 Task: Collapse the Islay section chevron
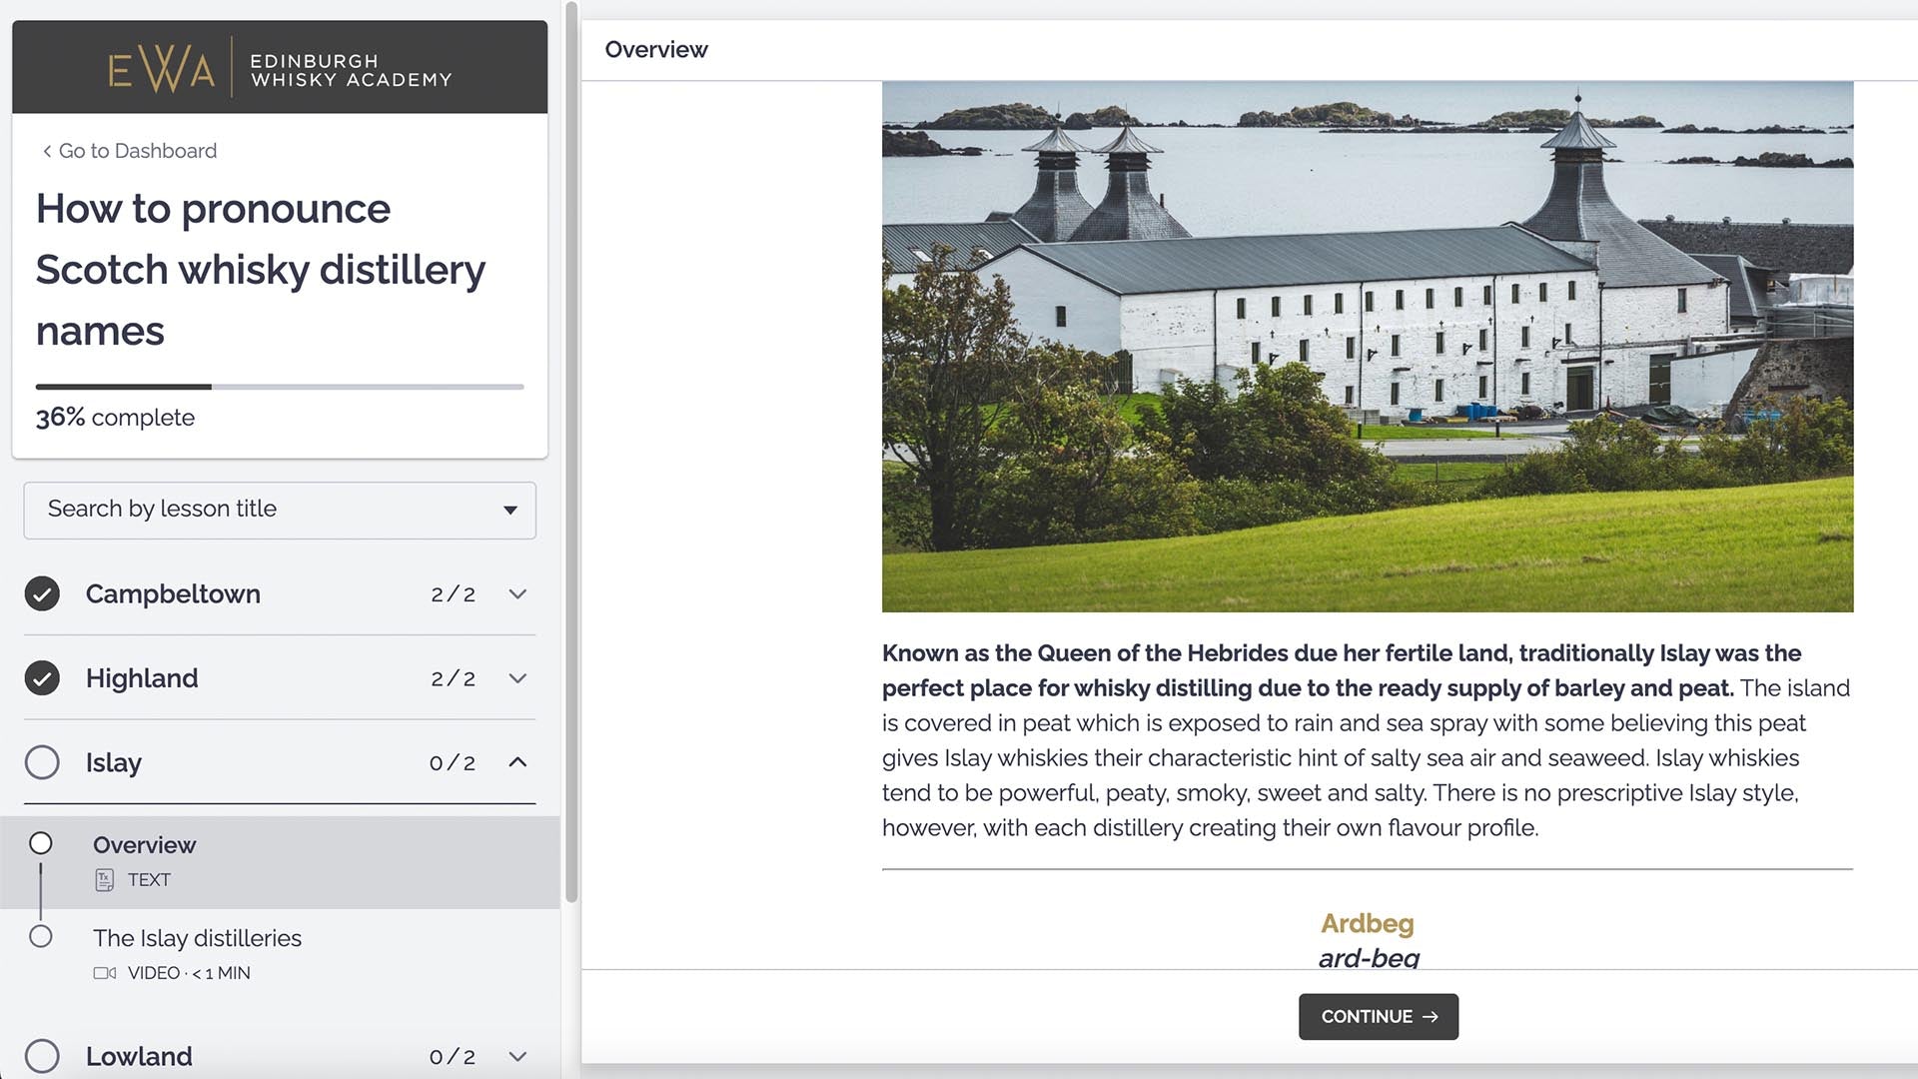coord(517,762)
